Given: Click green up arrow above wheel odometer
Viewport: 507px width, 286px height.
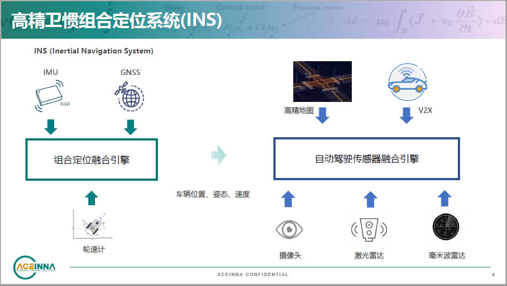Looking at the screenshot, I should [x=92, y=198].
